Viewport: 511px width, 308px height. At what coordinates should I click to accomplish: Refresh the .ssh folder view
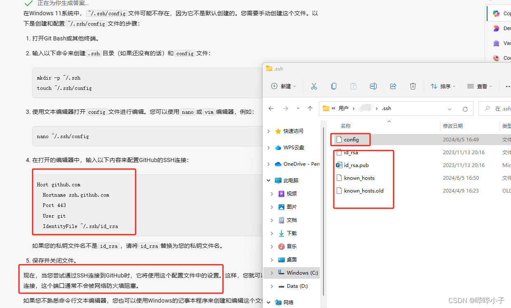[x=465, y=109]
